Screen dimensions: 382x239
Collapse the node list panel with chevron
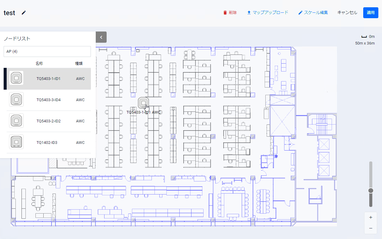(101, 37)
